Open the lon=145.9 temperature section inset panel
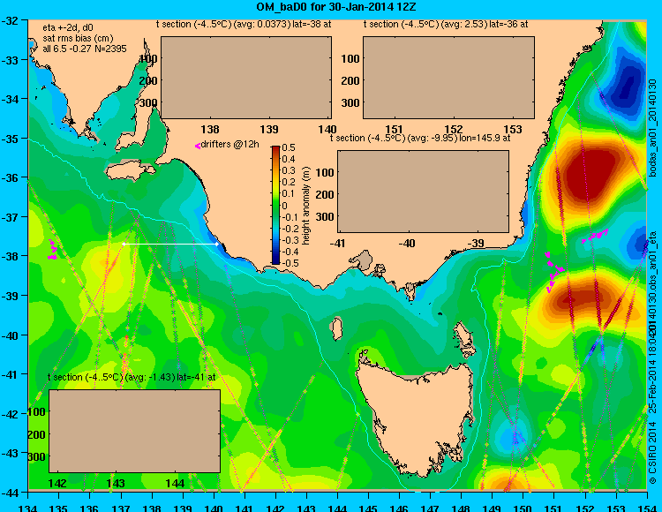This screenshot has height=512, width=662. (x=423, y=192)
